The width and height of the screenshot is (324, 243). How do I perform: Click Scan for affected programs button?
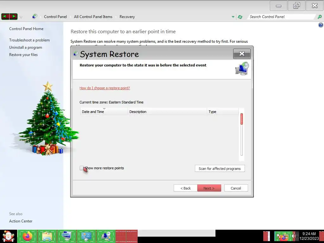tap(220, 168)
